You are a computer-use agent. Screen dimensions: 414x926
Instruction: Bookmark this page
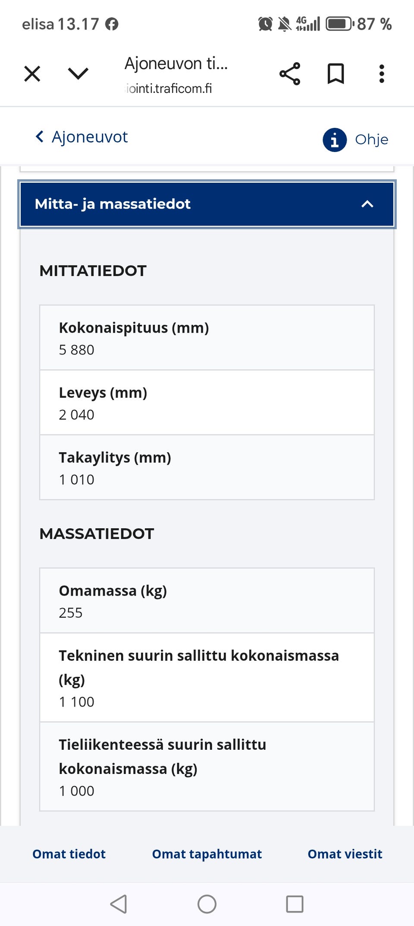(336, 74)
